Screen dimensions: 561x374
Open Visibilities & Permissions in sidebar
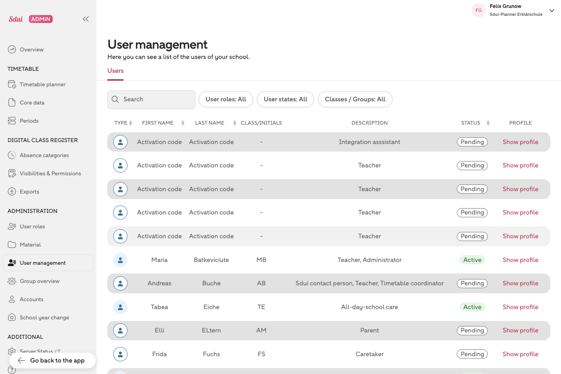point(50,173)
